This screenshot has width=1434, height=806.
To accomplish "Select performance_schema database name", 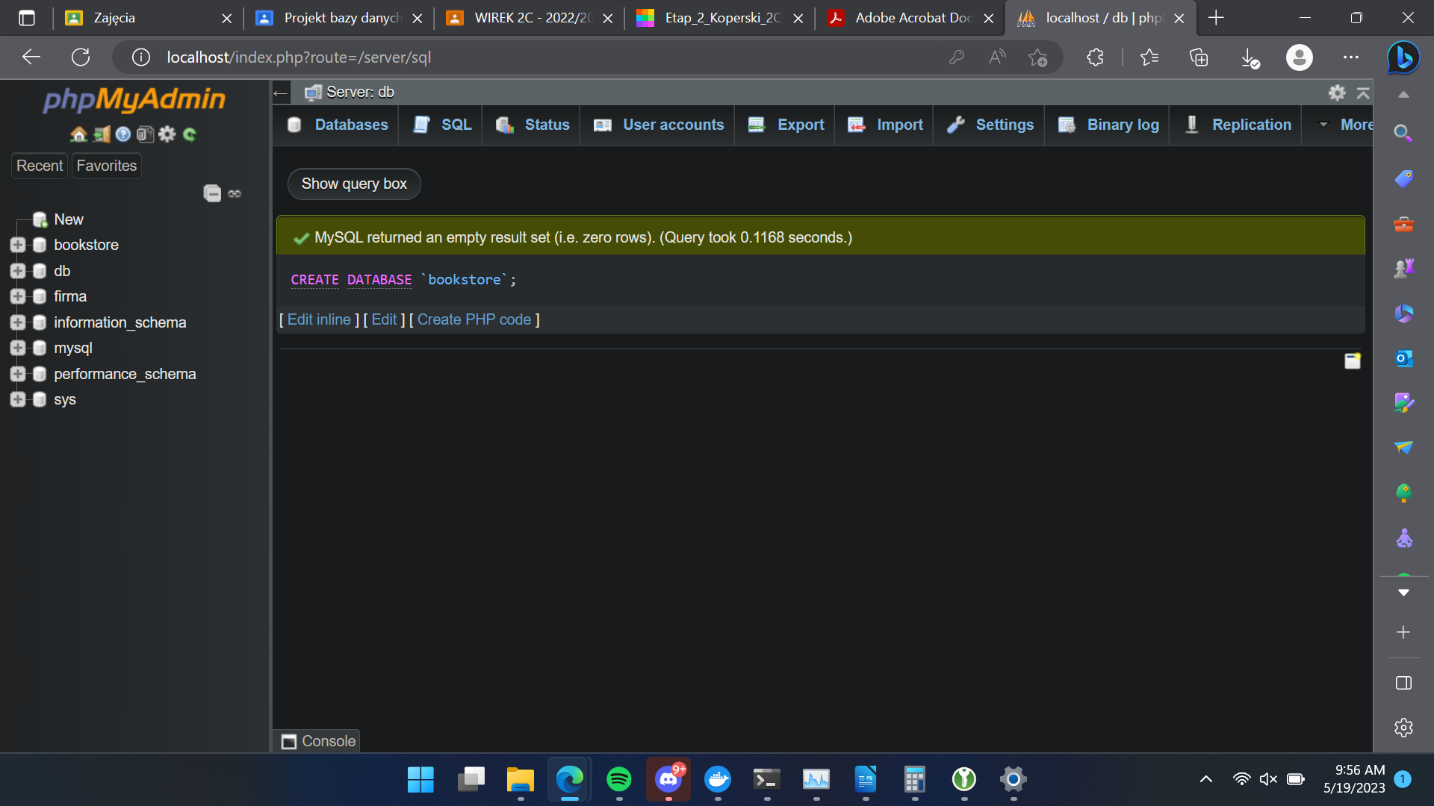I will [125, 374].
